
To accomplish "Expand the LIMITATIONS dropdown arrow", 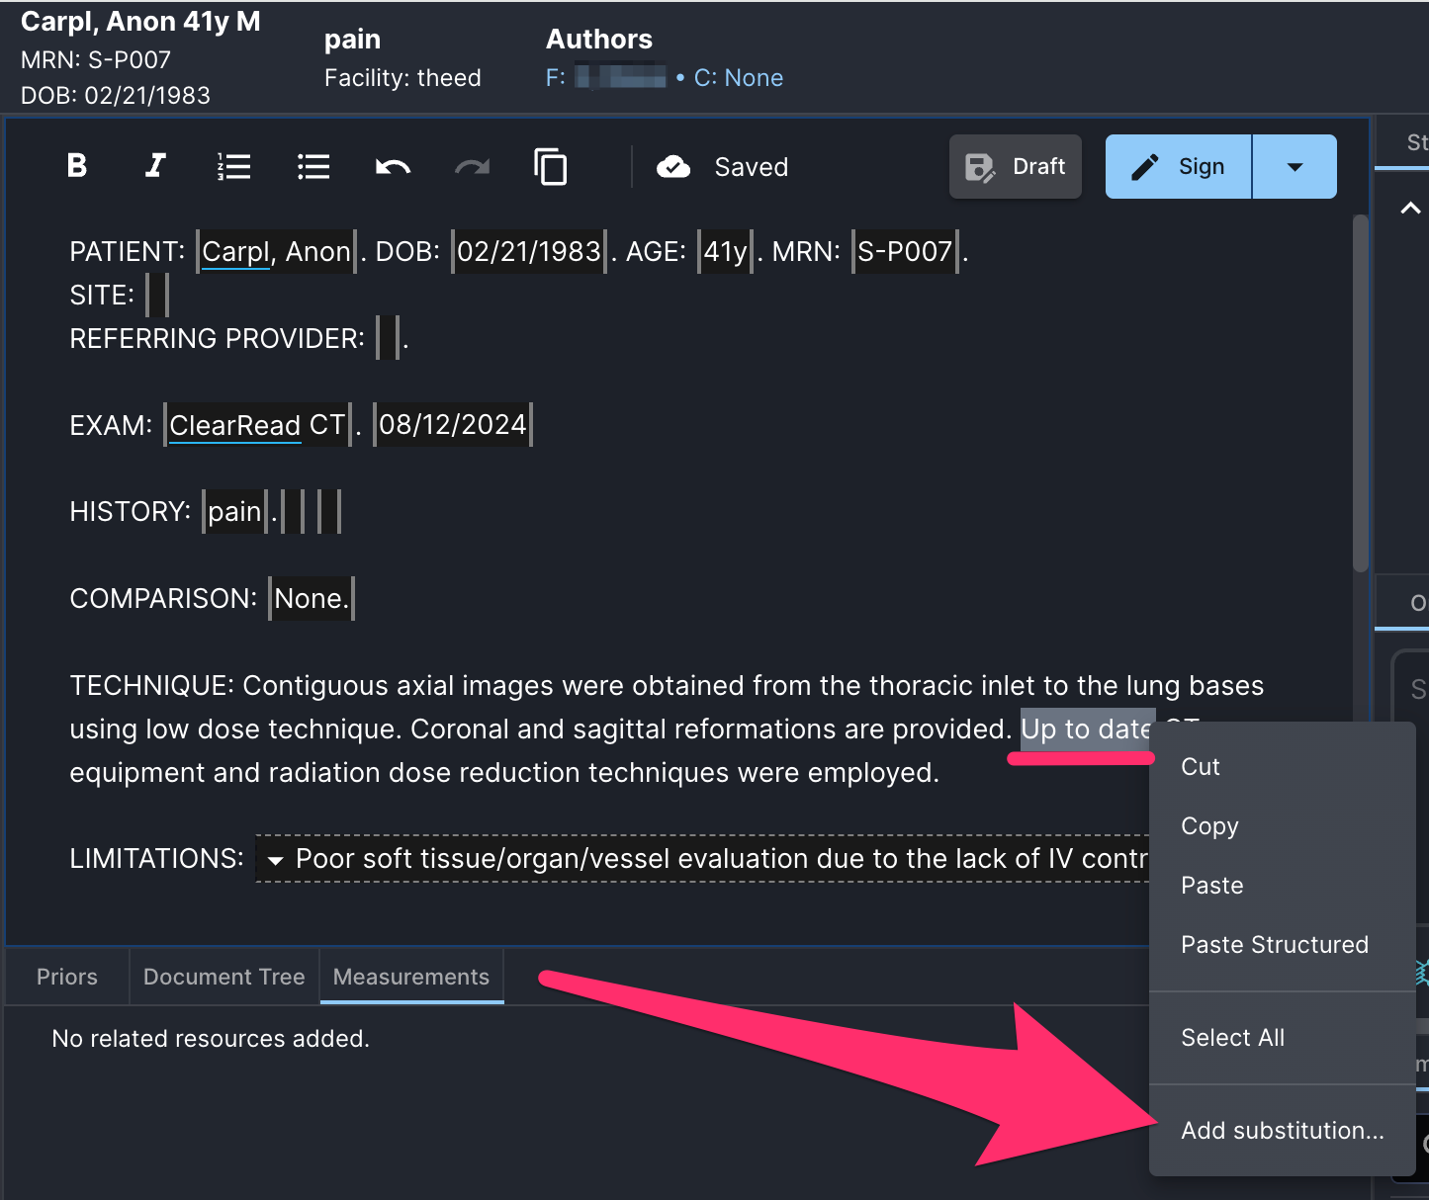I will point(276,860).
